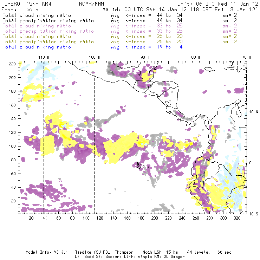Click the horizontal axis tick label "220"
The image size is (260, 260).
[168, 218]
